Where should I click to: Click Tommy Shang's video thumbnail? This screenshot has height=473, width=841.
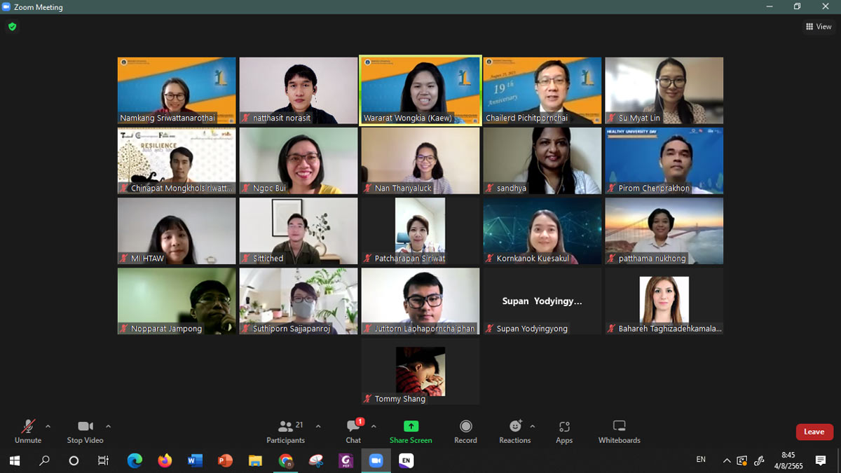(420, 371)
